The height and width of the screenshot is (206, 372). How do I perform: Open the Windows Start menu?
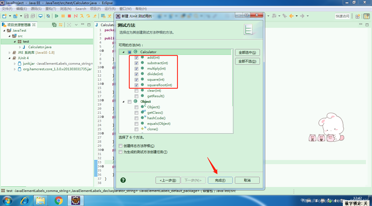pyautogui.click(x=7, y=200)
